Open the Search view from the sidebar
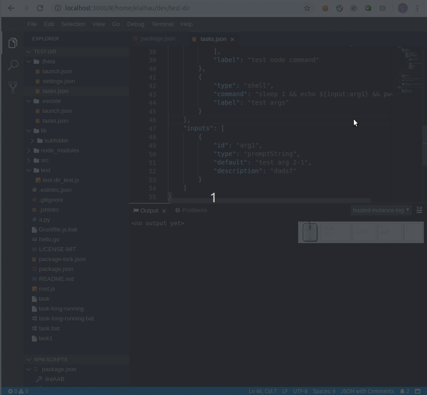This screenshot has height=395, width=427. (13, 65)
